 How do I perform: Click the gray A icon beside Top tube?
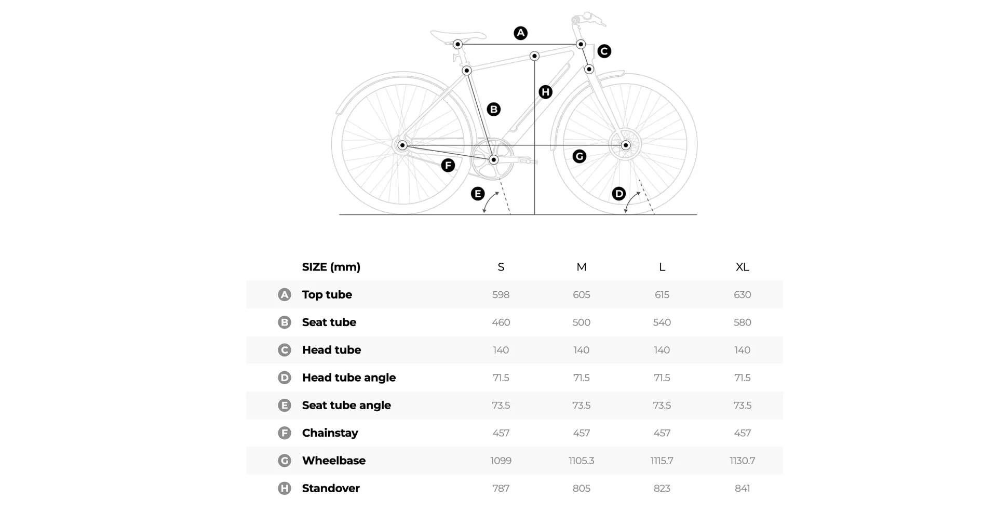tap(284, 295)
